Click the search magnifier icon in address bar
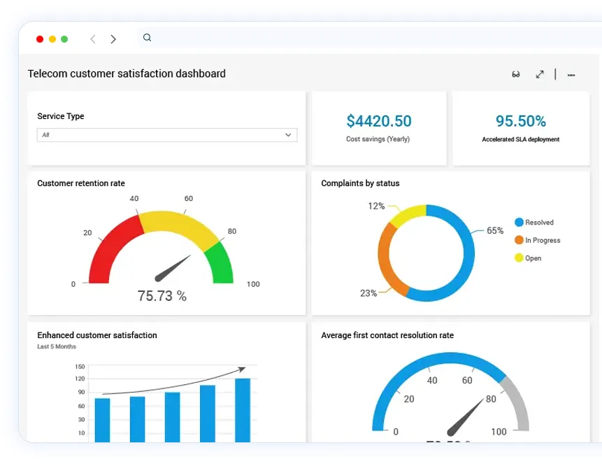Viewport: 602px width, 464px height. 147,38
